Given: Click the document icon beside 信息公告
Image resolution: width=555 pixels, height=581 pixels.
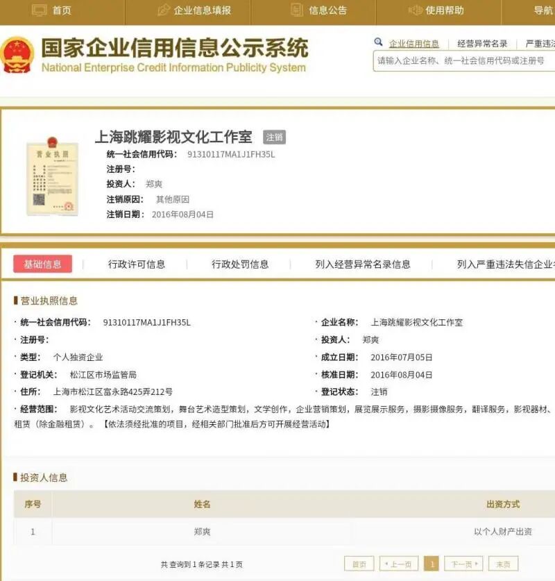Looking at the screenshot, I should click(x=297, y=10).
